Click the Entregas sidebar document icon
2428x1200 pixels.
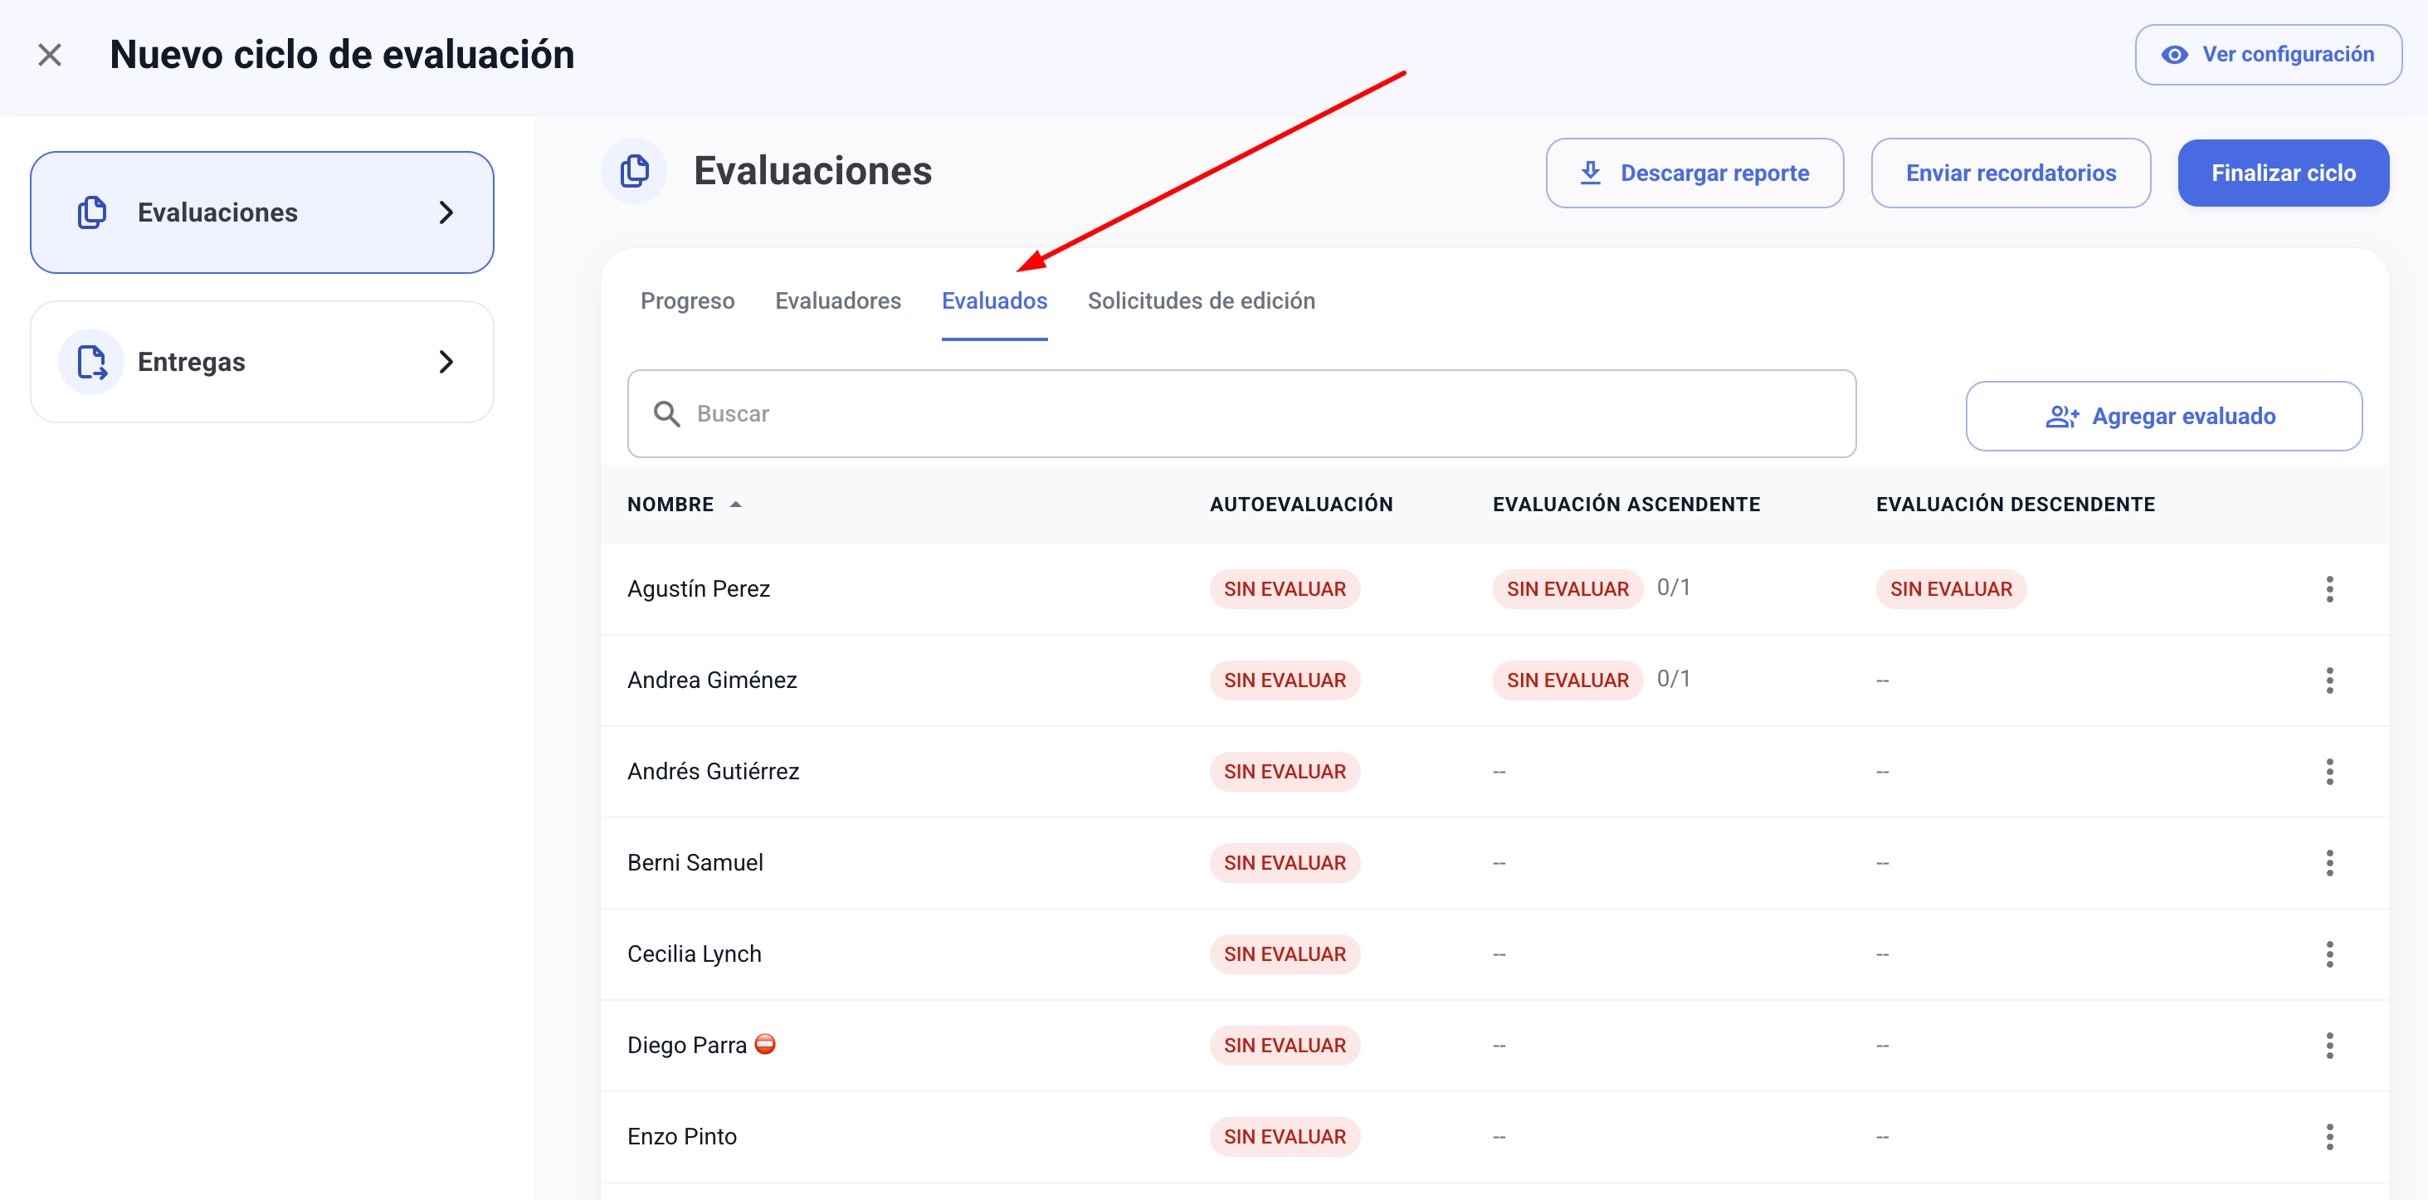tap(91, 362)
